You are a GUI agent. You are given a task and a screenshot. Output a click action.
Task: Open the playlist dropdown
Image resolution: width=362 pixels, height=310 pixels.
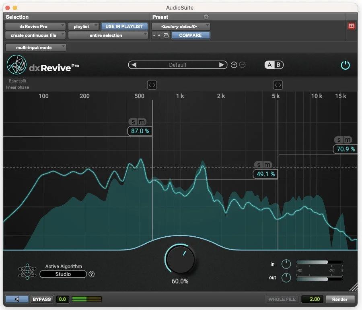click(x=83, y=27)
